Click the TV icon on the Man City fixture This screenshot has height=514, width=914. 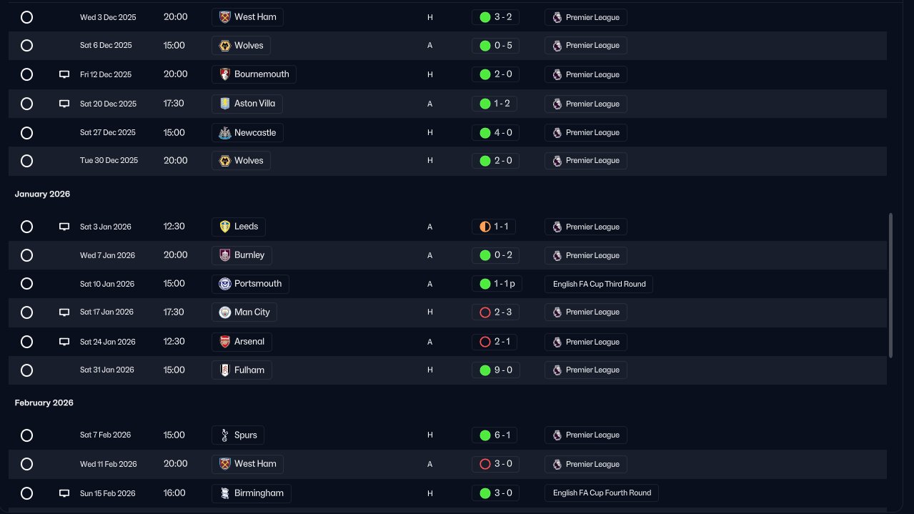64,312
